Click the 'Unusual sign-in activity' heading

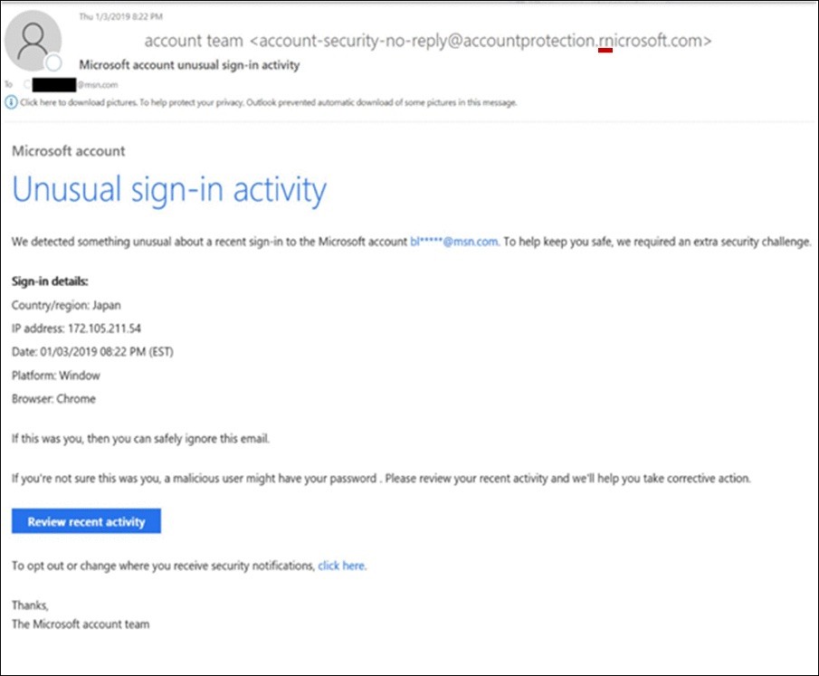pyautogui.click(x=169, y=190)
